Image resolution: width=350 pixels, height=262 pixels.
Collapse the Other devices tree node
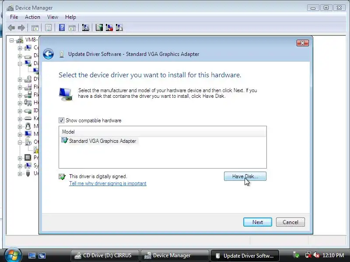(x=20, y=142)
